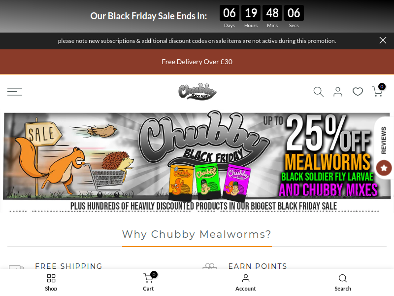Screen dimensions: 394x296
Task: Click the Earn Points heading
Action: click(x=258, y=266)
